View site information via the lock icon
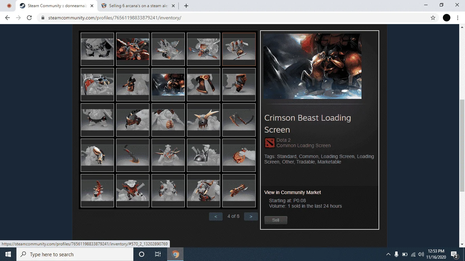 pyautogui.click(x=43, y=18)
